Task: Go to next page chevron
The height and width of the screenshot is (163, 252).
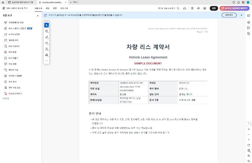Action: pyautogui.click(x=249, y=140)
